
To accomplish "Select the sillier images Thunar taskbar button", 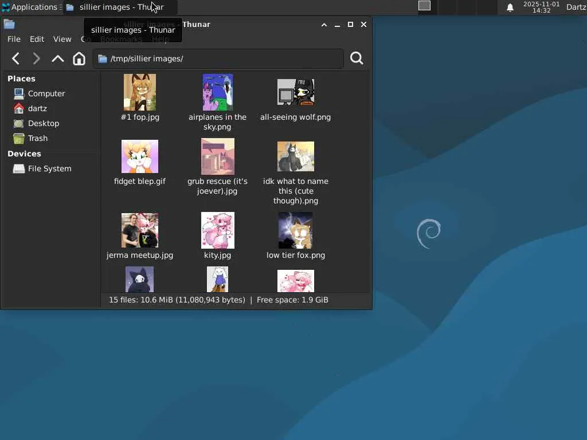I will (115, 7).
